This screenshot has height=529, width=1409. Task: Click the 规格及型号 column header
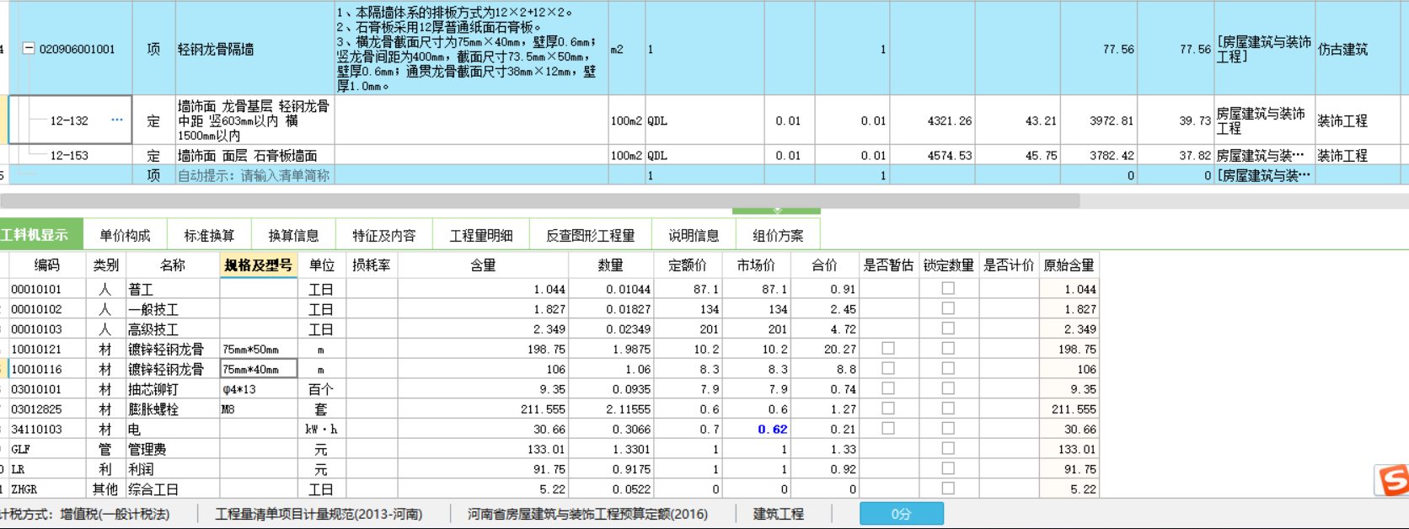[x=258, y=265]
